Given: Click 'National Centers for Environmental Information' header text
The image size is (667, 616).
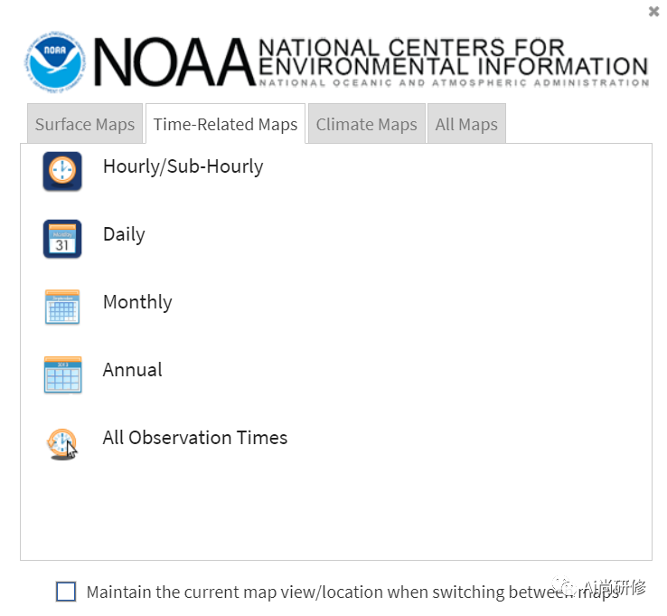Looking at the screenshot, I should pos(452,56).
